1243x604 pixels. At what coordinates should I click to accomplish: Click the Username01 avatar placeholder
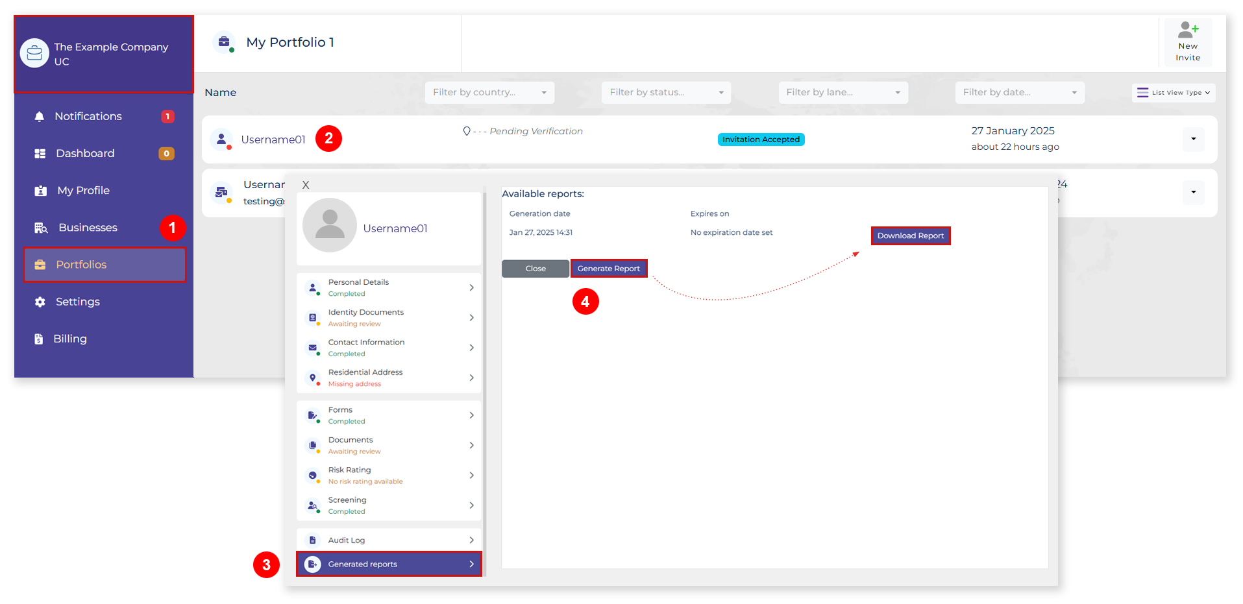[x=329, y=225]
